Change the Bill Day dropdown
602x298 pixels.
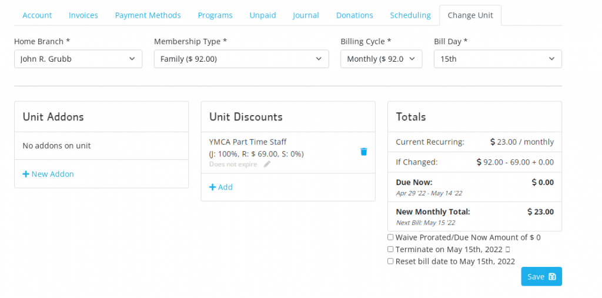tap(498, 59)
